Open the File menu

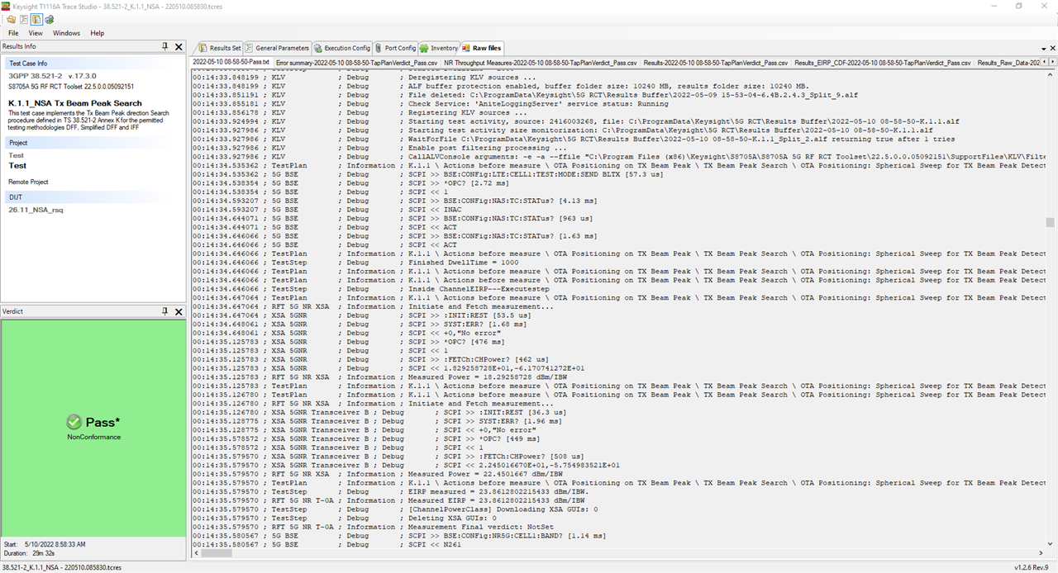click(x=13, y=33)
